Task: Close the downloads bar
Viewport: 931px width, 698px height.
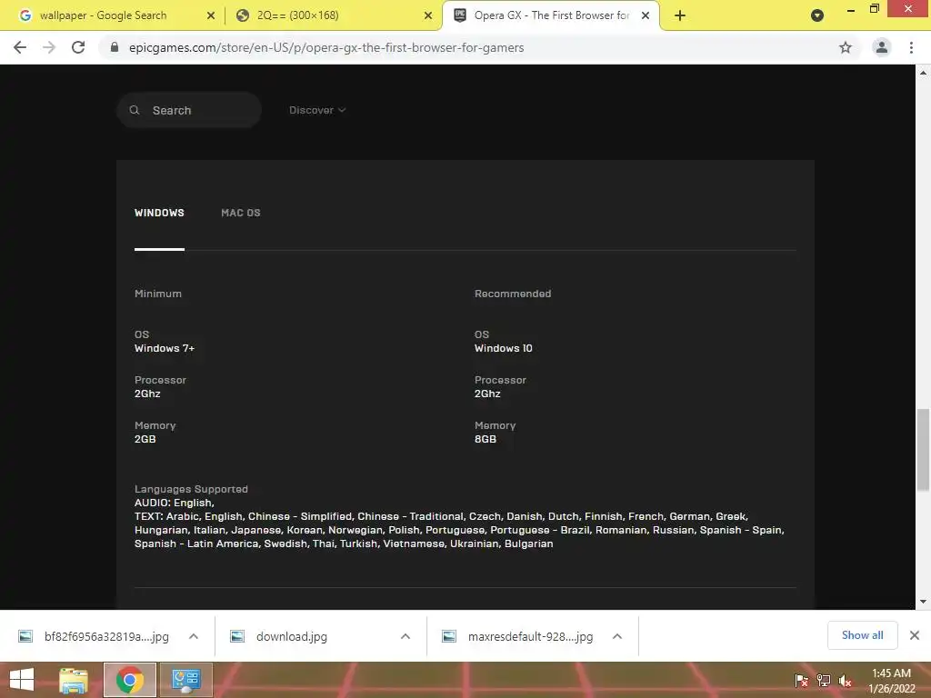Action: tap(915, 635)
